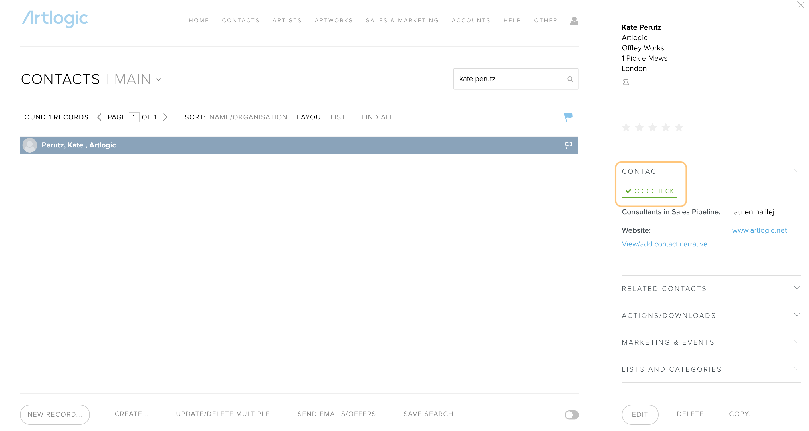This screenshot has height=431, width=809.
Task: Expand the LISTS AND CATEGORIES section
Action: pyautogui.click(x=797, y=368)
